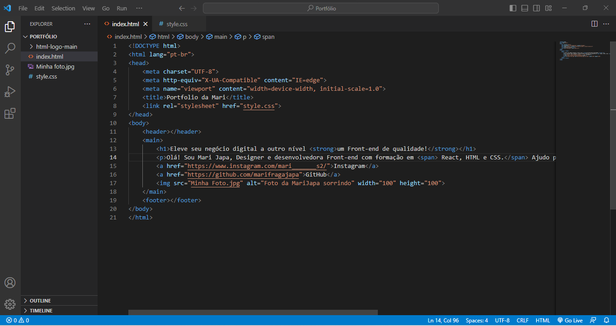
Task: Open the Run menu
Action: pyautogui.click(x=122, y=8)
